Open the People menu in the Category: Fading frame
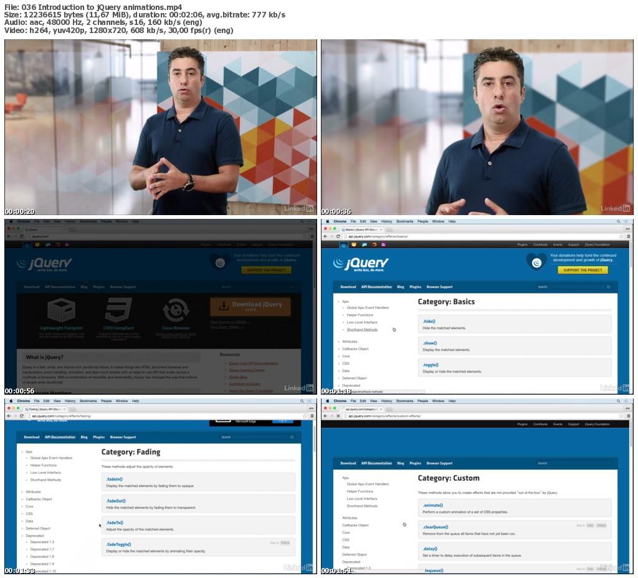 pyautogui.click(x=106, y=401)
